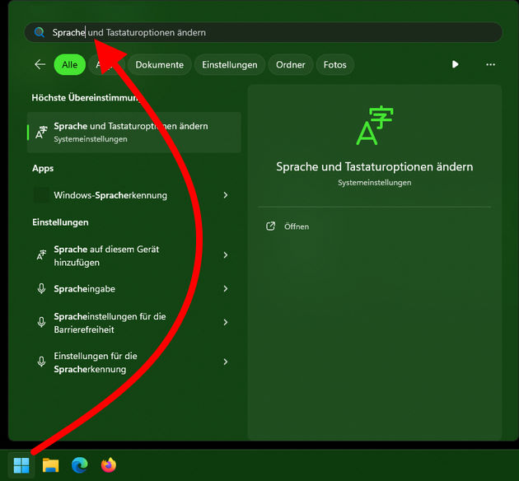This screenshot has width=519, height=481.
Task: Switch to the Einstellungen filter tab
Action: 230,64
